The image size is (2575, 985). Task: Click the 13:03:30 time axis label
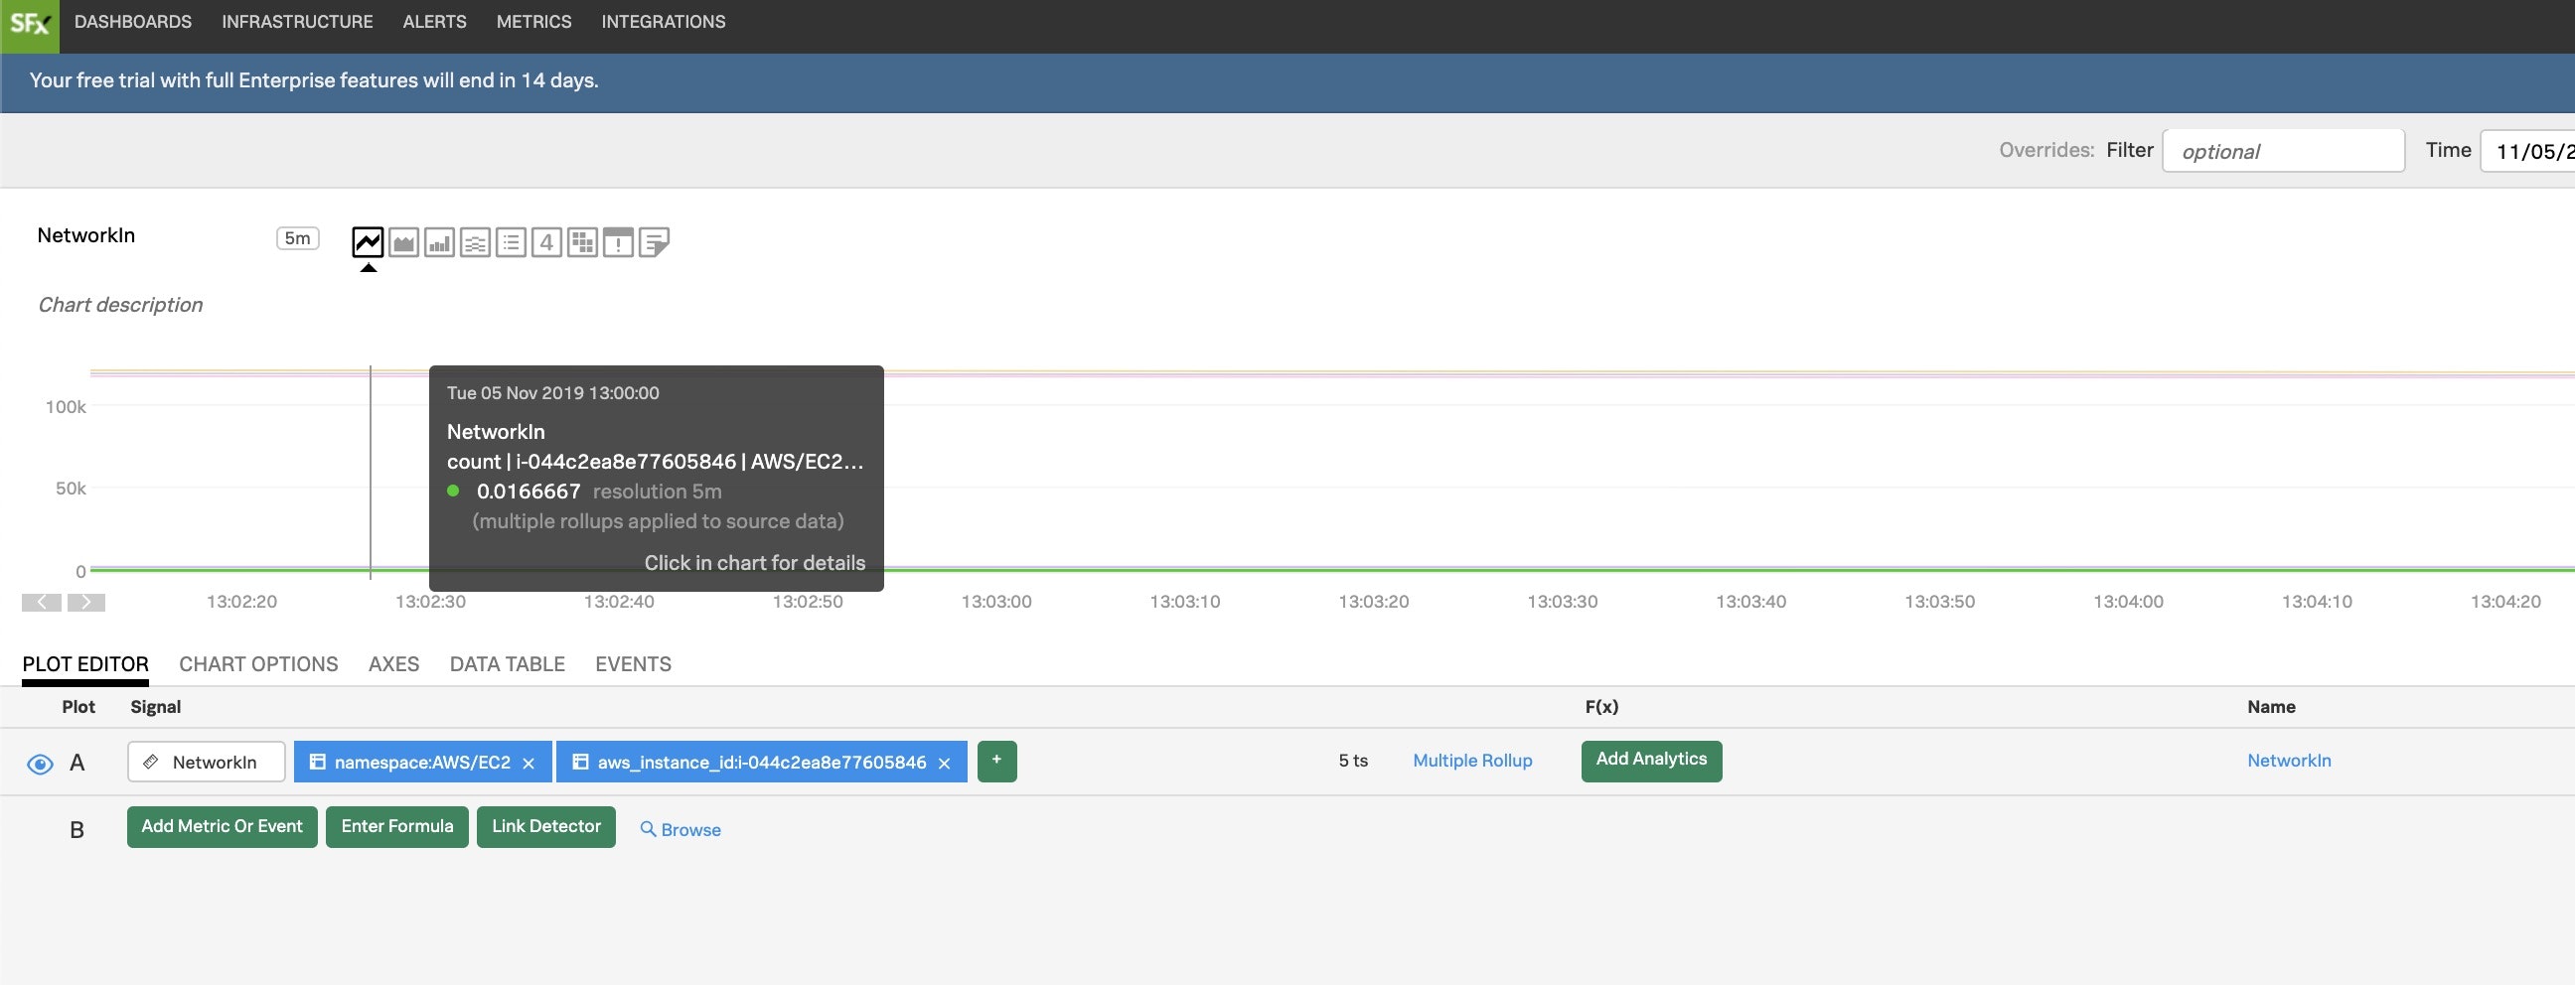[1563, 603]
